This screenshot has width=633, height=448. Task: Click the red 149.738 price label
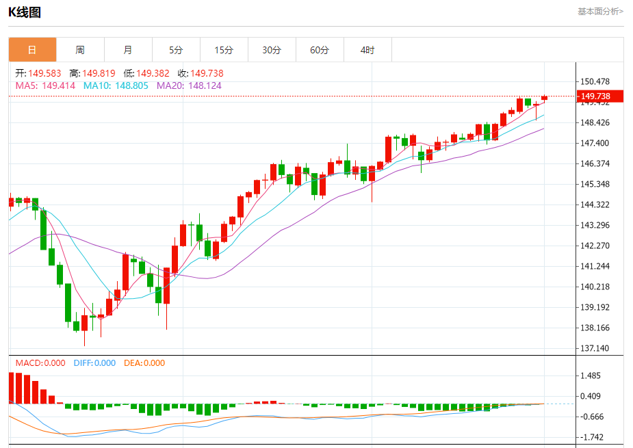pyautogui.click(x=600, y=96)
